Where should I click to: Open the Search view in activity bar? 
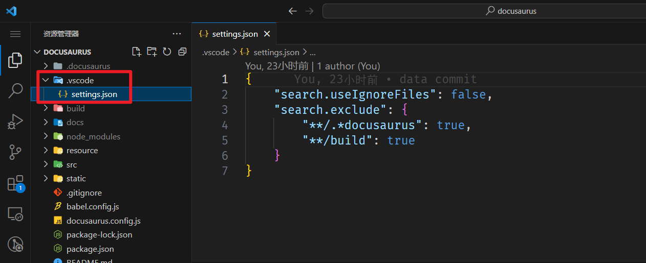click(15, 91)
